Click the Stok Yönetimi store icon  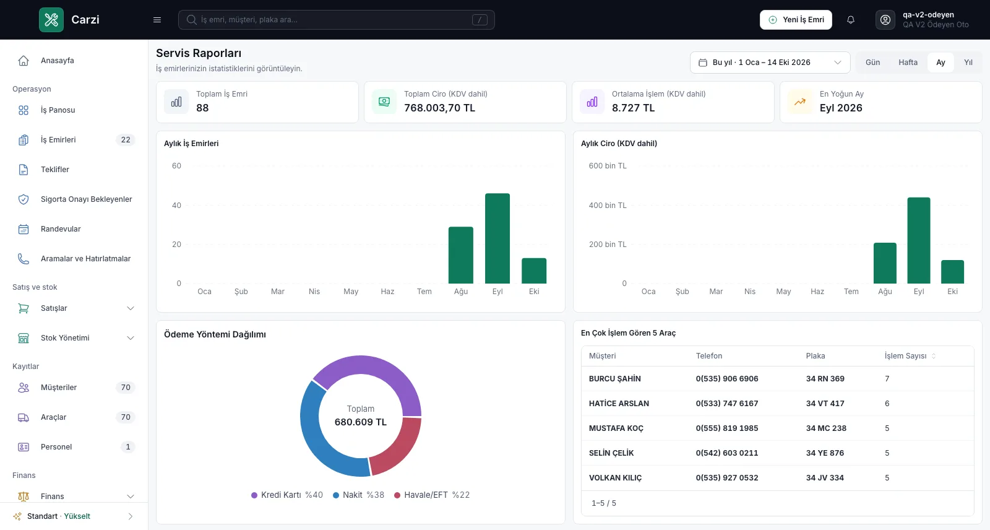24,338
